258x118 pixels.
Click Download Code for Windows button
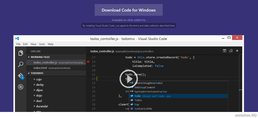[x=128, y=10]
